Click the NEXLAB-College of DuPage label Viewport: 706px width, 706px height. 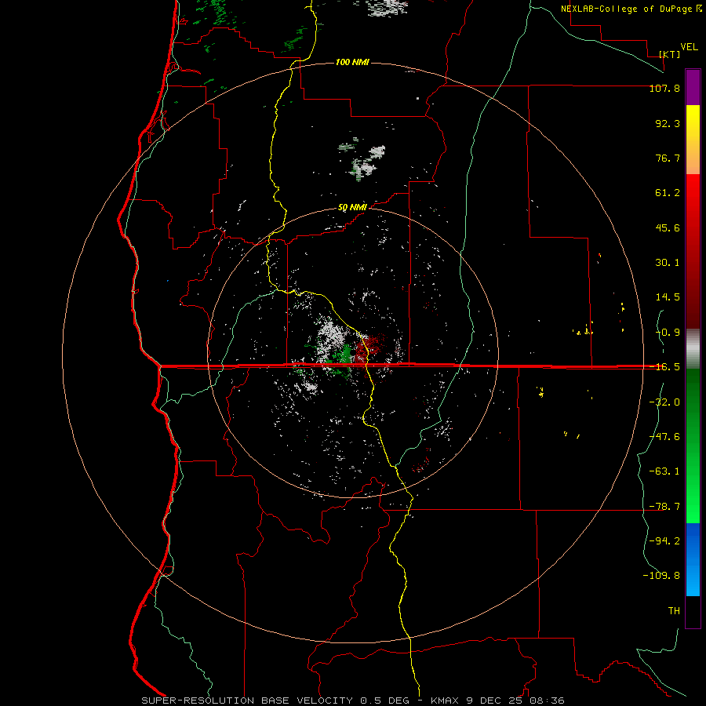point(628,9)
